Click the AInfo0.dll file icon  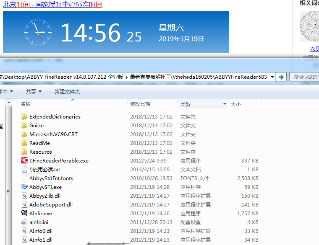click(24, 231)
